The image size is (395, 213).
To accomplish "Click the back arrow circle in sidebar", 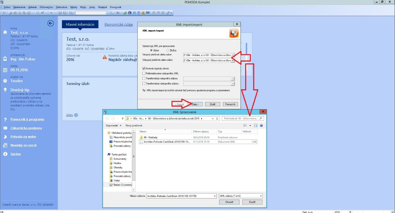I will (51, 23).
